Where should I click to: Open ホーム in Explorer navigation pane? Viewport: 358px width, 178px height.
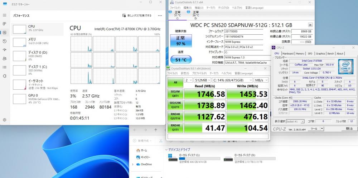[x=142, y=150]
